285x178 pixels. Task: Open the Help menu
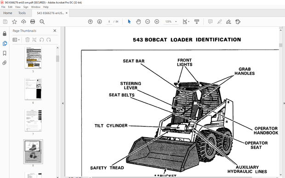46,7
